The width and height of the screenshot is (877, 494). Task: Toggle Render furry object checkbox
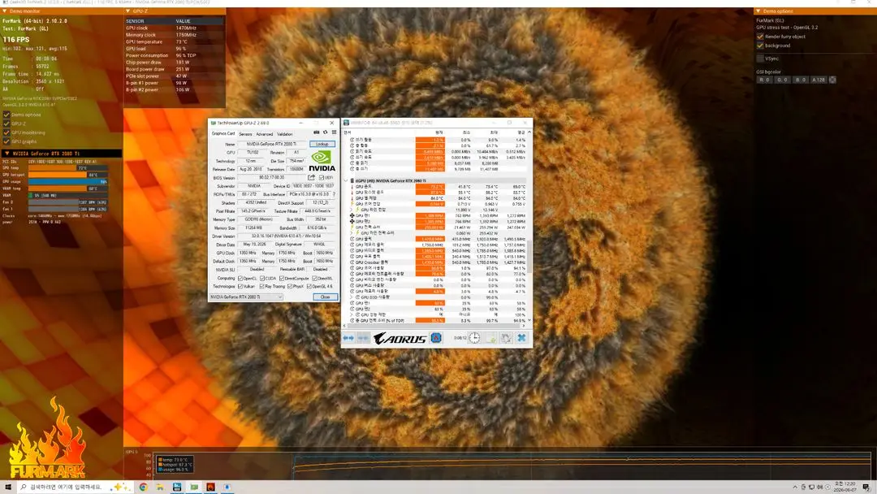pyautogui.click(x=760, y=37)
